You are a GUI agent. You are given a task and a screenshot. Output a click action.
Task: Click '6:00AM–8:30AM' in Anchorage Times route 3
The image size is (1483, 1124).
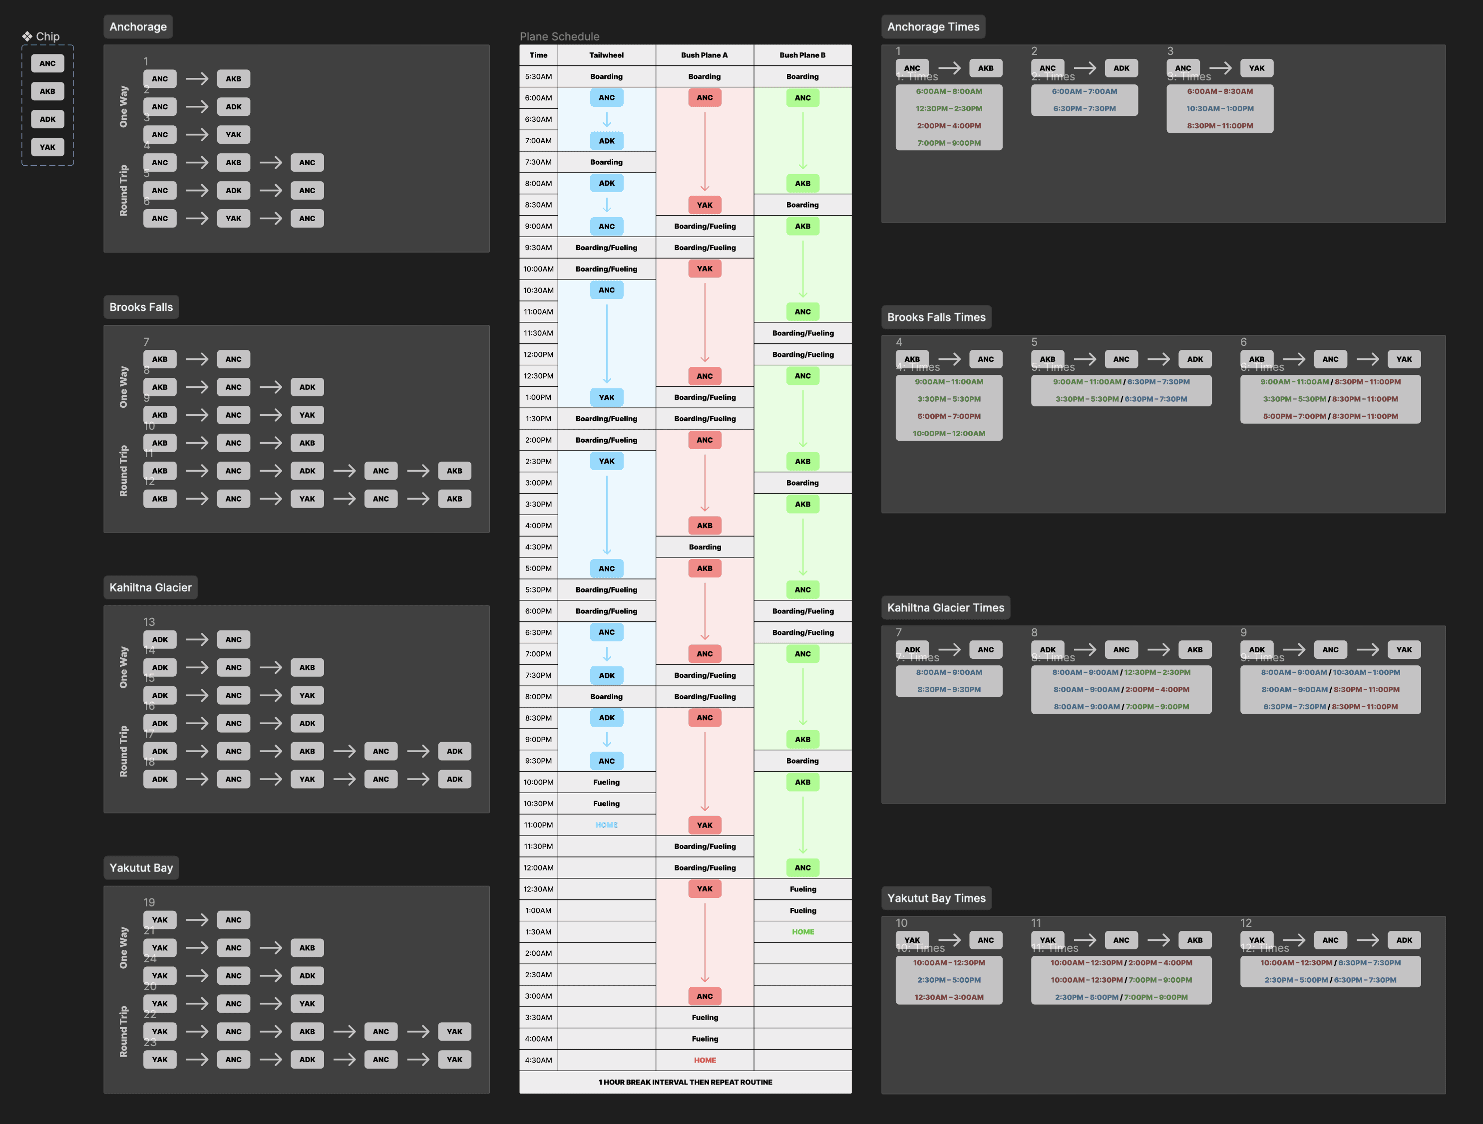coord(1219,91)
